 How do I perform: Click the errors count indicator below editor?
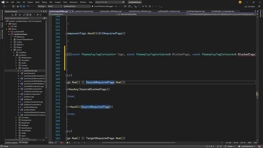pyautogui.click(x=62, y=143)
